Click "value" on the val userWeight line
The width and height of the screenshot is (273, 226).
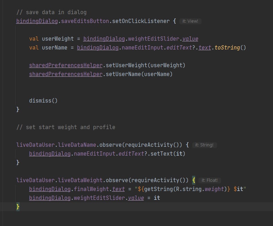(190, 39)
